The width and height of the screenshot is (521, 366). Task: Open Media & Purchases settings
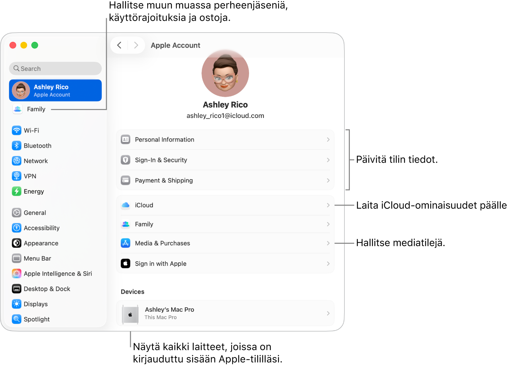(x=225, y=243)
